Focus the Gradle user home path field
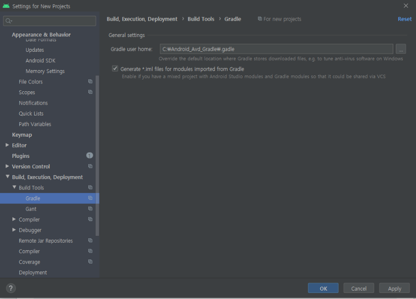This screenshot has height=299, width=416. [276, 49]
